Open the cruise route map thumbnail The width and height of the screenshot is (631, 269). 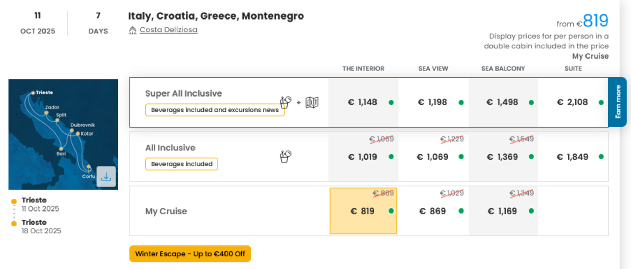(63, 134)
